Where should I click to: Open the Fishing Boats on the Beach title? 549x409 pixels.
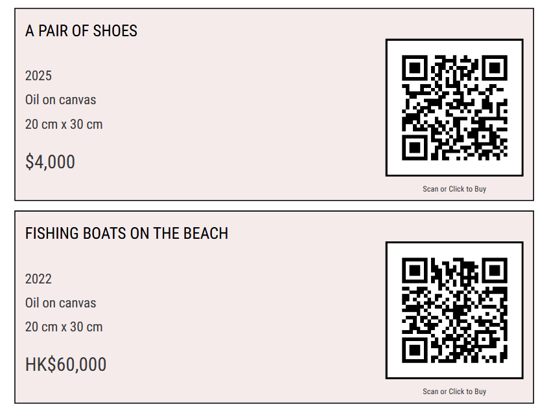126,233
